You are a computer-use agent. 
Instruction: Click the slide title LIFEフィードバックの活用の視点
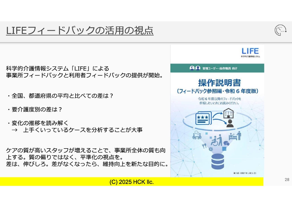[80, 31]
